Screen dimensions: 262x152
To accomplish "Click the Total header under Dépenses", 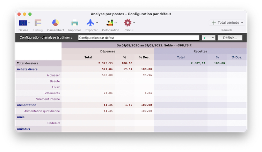I will [88, 57].
